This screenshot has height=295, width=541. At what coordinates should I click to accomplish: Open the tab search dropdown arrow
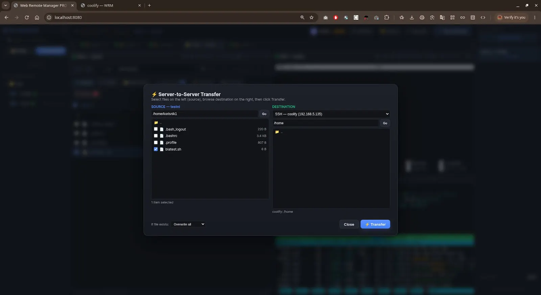pos(5,5)
